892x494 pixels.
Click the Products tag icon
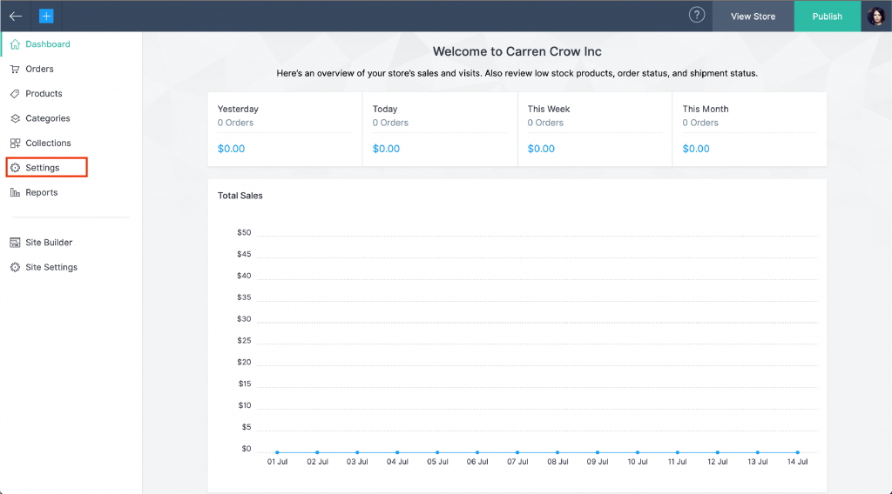point(15,94)
